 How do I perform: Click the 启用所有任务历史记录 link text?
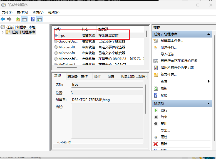pyautogui.click(x=177, y=68)
